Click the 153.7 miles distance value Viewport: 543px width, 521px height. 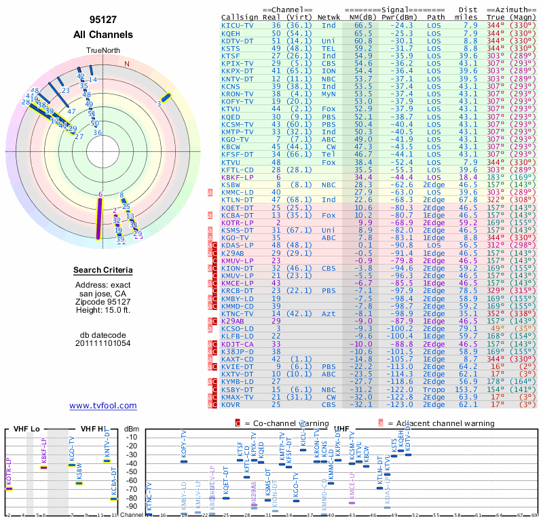click(466, 390)
